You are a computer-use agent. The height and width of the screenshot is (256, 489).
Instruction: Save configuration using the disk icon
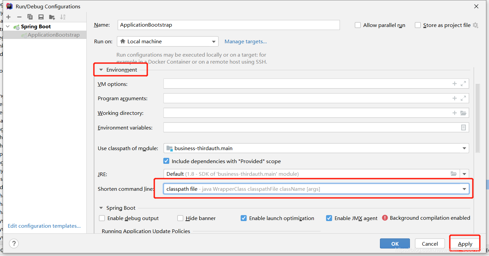(41, 17)
